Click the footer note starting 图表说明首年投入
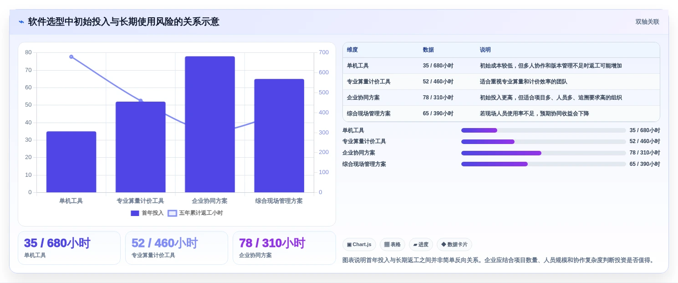This screenshot has width=678, height=283. 499,260
